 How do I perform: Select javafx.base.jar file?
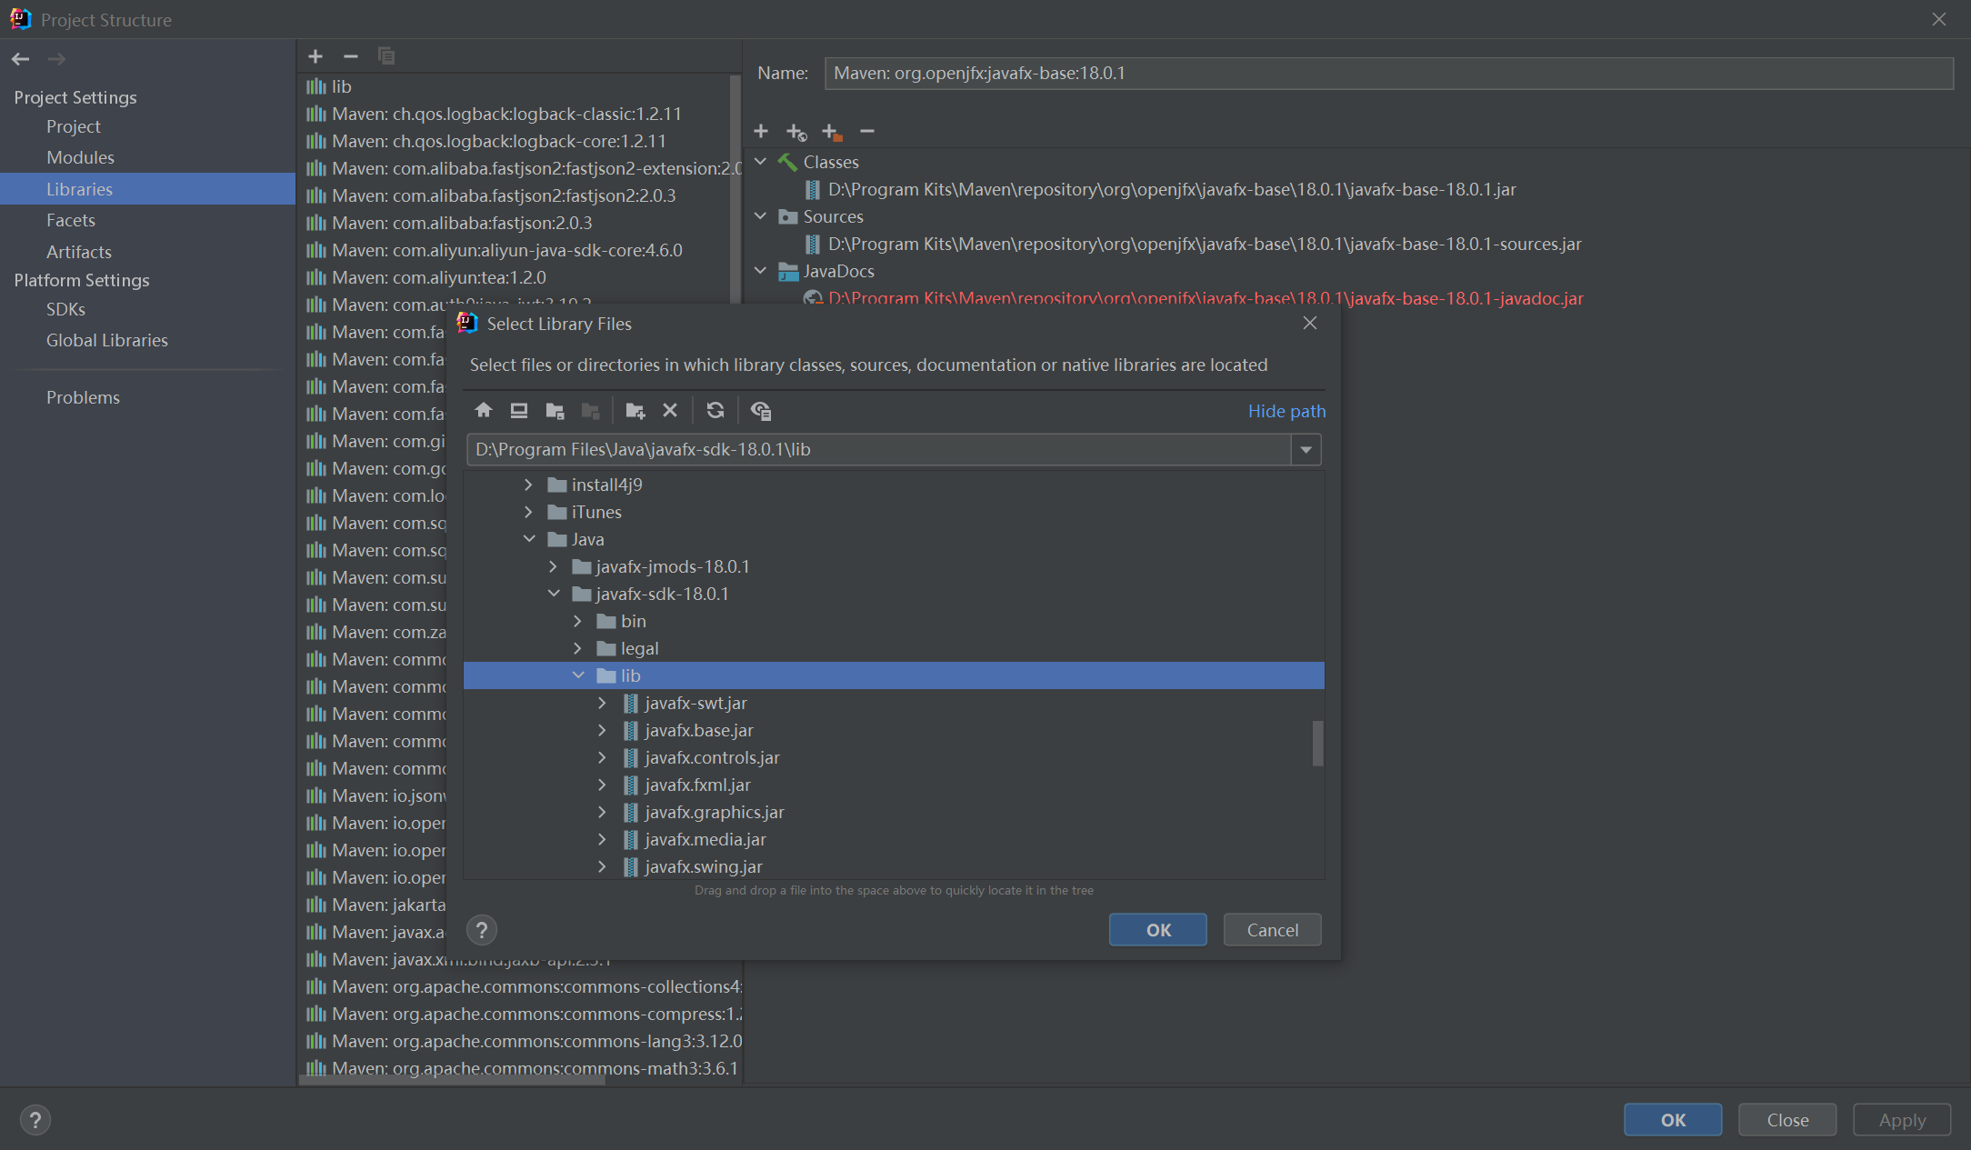pos(698,730)
